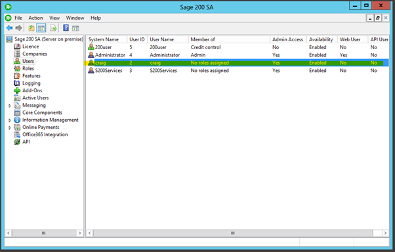Click the Active Users icon
This screenshot has height=252, width=395.
point(17,98)
